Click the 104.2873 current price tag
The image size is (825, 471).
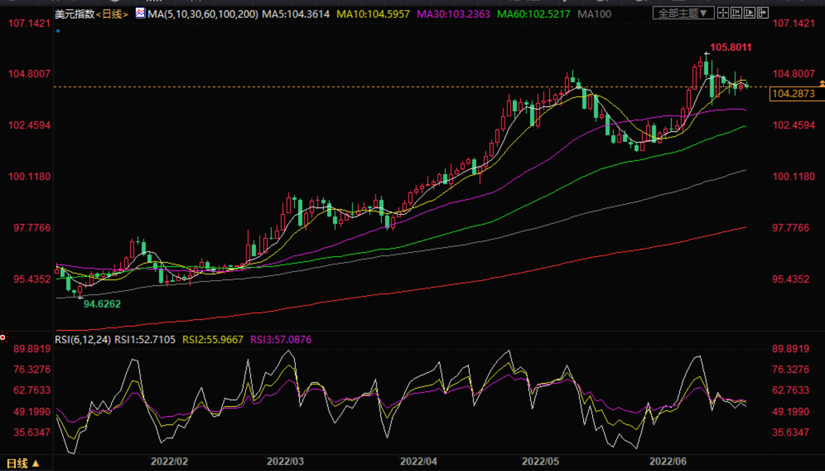794,94
